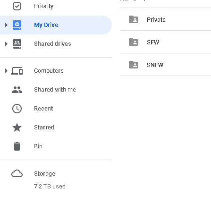Expand the My Drive tree arrow
The height and width of the screenshot is (204, 211).
pos(6,25)
